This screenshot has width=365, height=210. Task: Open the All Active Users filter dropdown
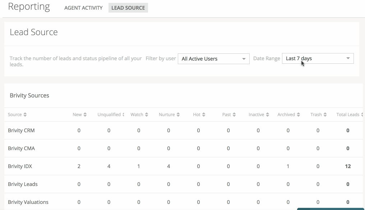pyautogui.click(x=214, y=59)
